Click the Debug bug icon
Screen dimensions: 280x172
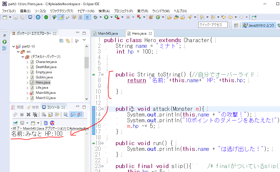(96, 17)
